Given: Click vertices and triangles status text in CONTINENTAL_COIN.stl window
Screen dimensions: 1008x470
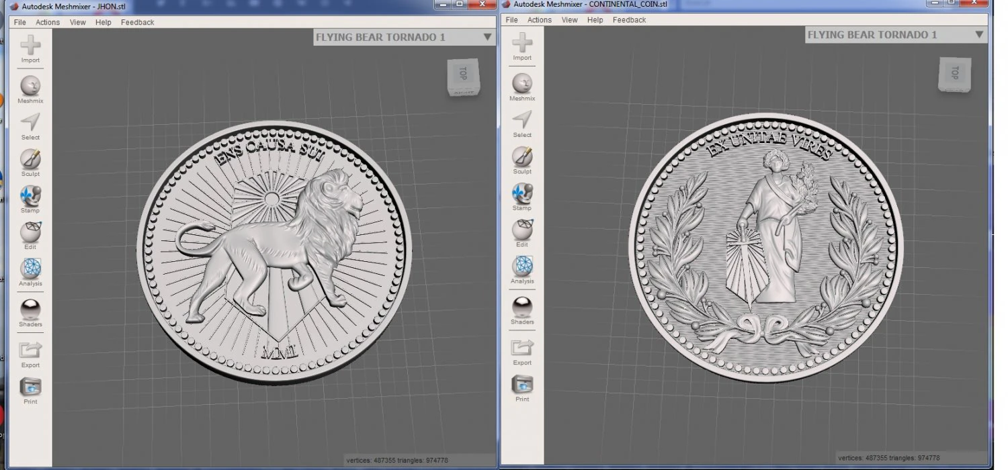Looking at the screenshot, I should (889, 457).
